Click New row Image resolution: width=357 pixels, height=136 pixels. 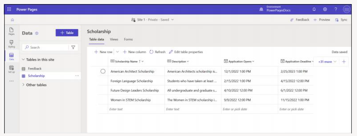coord(103,52)
